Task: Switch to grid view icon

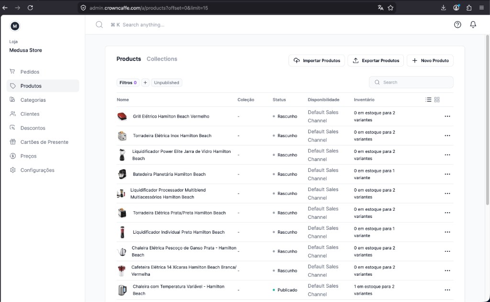Action: click(x=437, y=99)
